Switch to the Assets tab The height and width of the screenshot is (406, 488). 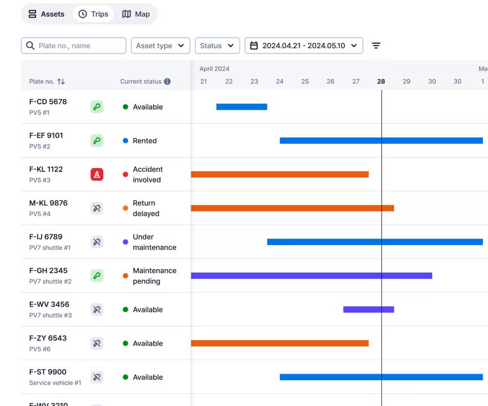(x=47, y=14)
